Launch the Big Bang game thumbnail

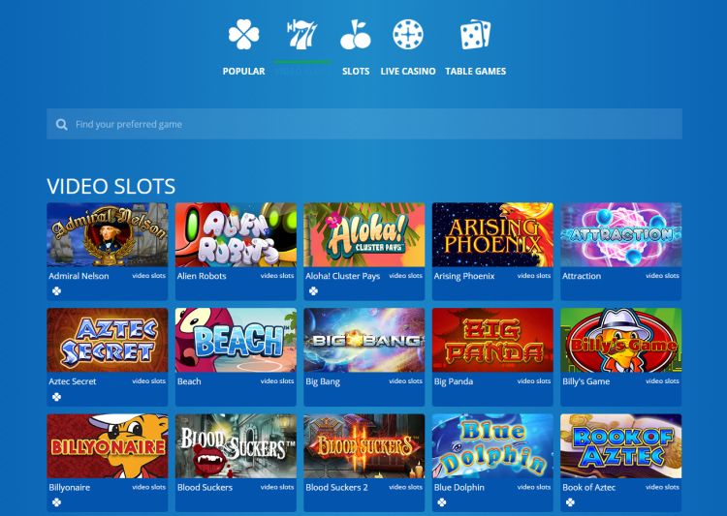tap(363, 341)
